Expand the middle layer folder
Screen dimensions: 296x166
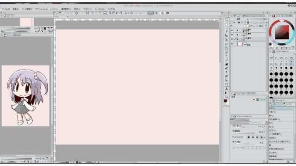pyautogui.click(x=238, y=35)
